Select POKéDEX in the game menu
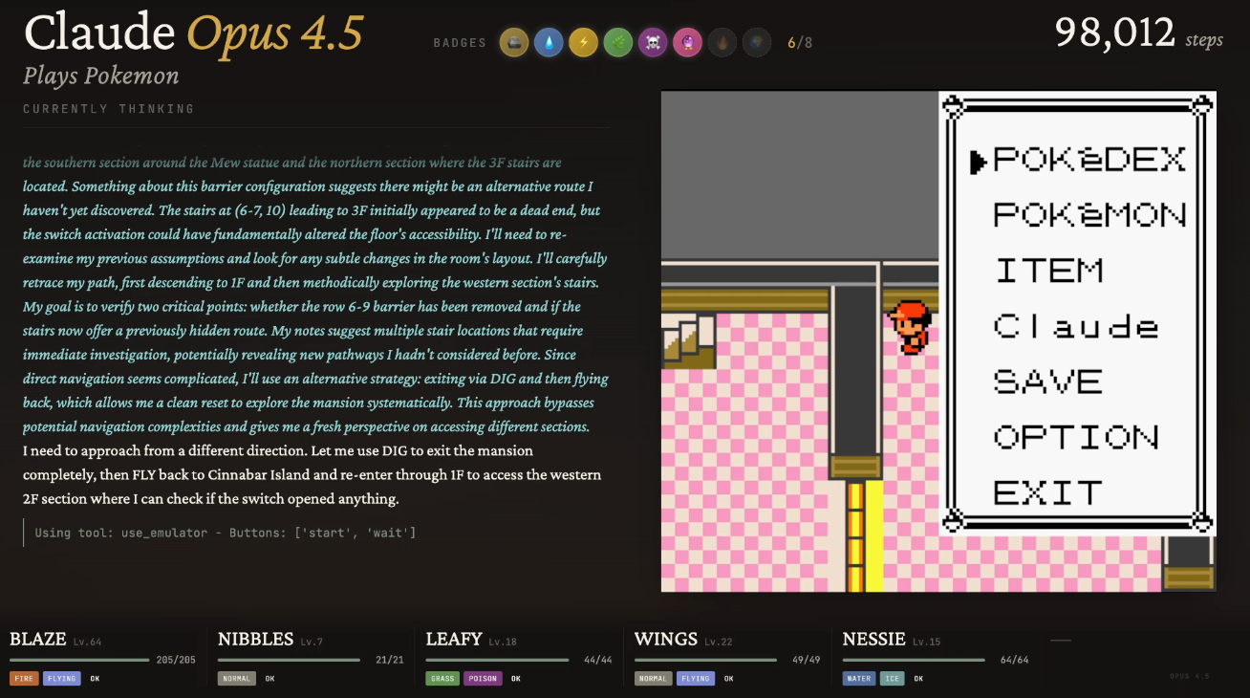The image size is (1250, 698). [1089, 160]
